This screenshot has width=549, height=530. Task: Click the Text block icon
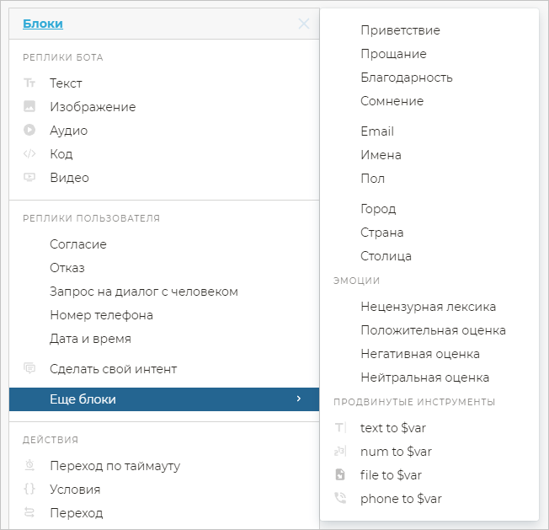[x=29, y=83]
